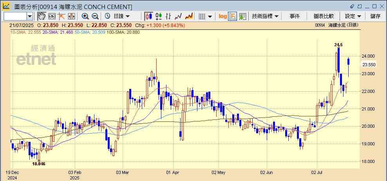Open the 技術指標 dropdown menu

click(x=265, y=16)
